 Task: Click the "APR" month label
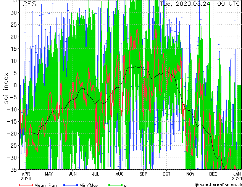26,174
